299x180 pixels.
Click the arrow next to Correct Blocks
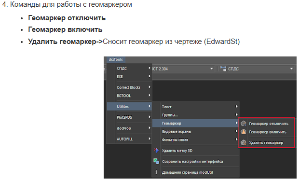coord(149,87)
